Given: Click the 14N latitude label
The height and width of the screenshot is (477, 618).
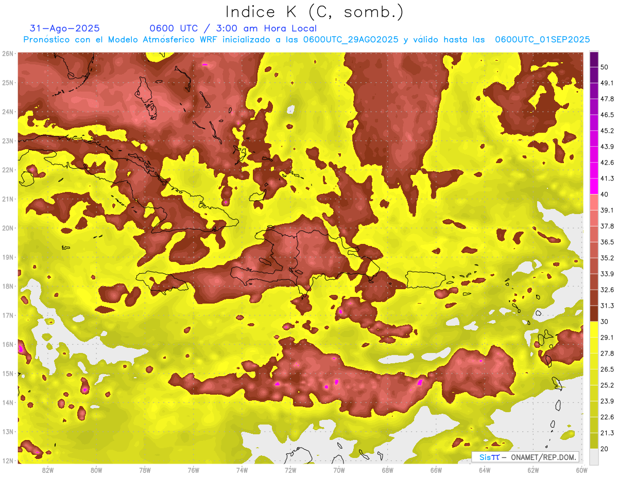Looking at the screenshot, I should click(8, 402).
